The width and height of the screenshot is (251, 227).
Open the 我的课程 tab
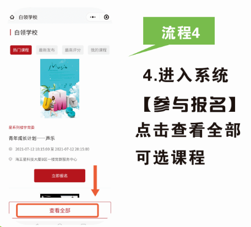pos(99,50)
